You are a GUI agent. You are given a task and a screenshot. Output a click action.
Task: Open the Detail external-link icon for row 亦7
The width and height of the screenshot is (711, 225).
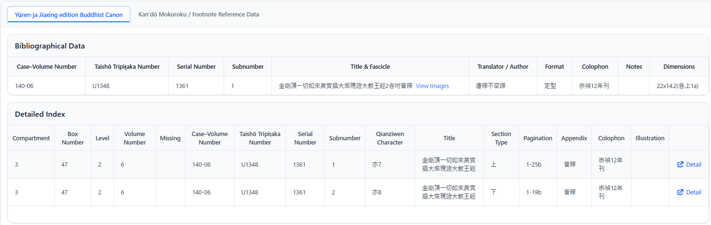click(x=680, y=165)
